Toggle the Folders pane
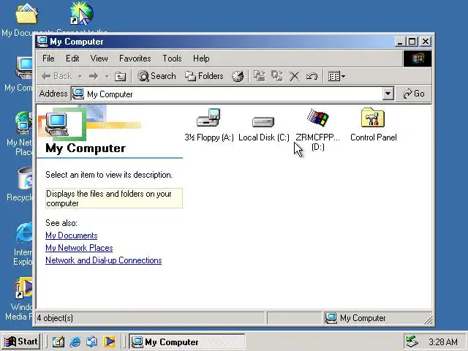The height and width of the screenshot is (351, 468). [x=204, y=76]
